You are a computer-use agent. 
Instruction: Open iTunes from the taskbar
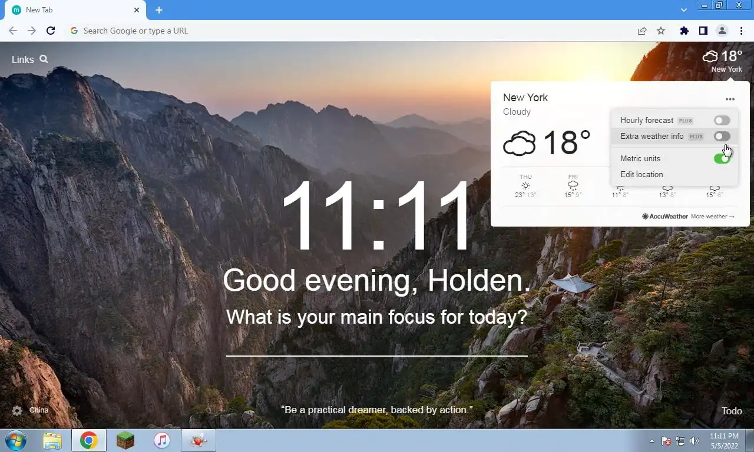(x=161, y=440)
